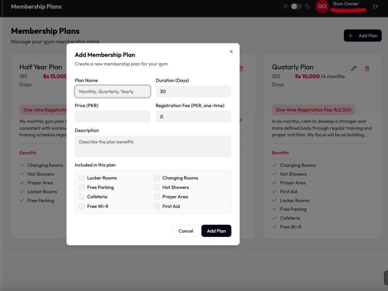Viewport: 388px width, 291px height.
Task: Click the One-time Registration Fee: Rs2,500 badge
Action: [314, 110]
